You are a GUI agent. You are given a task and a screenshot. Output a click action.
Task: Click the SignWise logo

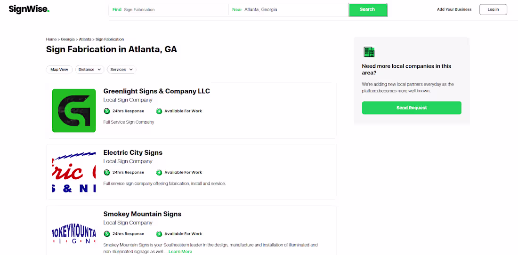(29, 9)
